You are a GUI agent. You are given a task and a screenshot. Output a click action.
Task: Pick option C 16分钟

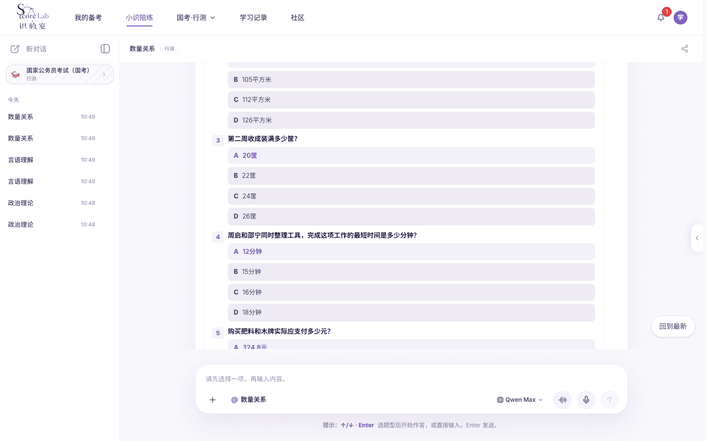click(x=411, y=293)
